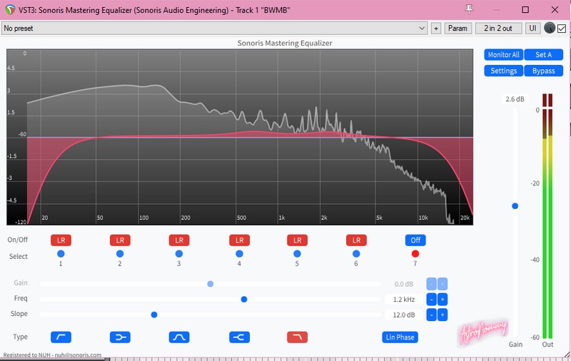
Task: Open the 2 in 2 out routing menu
Action: click(x=498, y=29)
